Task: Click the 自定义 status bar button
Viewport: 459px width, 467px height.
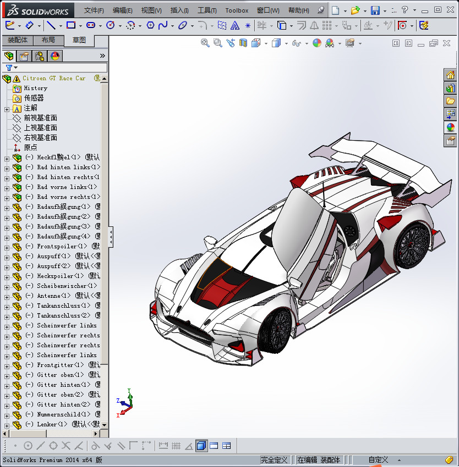Action: click(x=378, y=460)
